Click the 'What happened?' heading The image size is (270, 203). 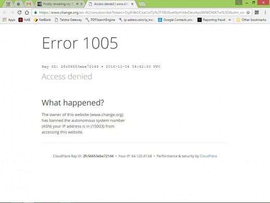tap(73, 103)
